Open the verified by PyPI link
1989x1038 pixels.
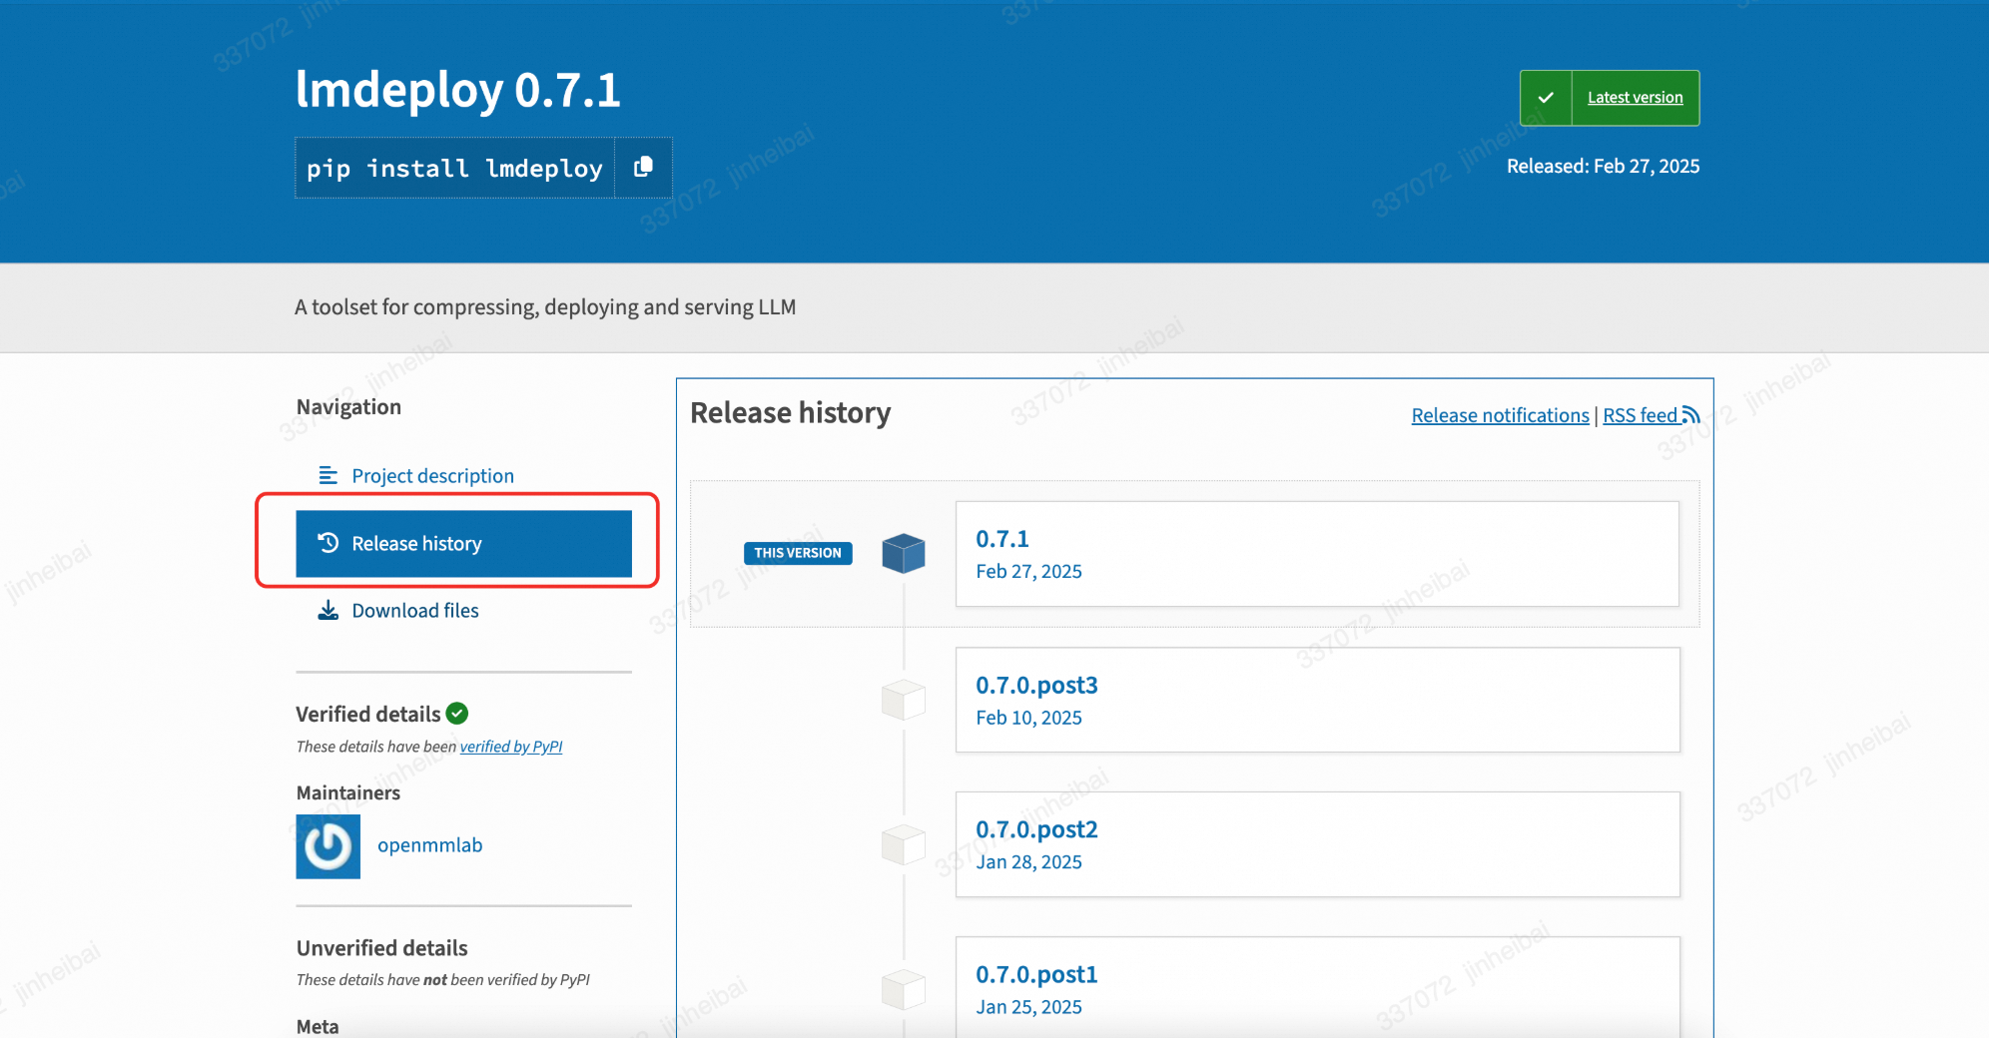point(511,747)
